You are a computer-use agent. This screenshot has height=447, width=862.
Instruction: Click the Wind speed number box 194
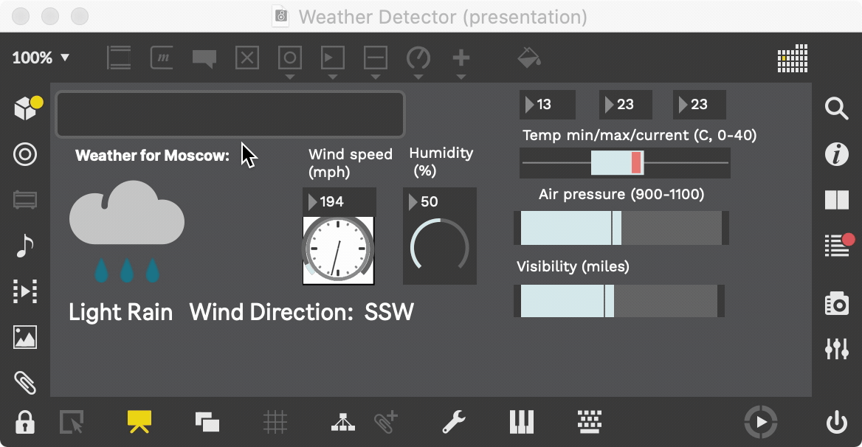(x=339, y=201)
